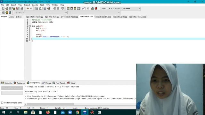The image size is (205, 115).
Task: Open the Windows Start menu
Action: pyautogui.click(x=4, y=112)
